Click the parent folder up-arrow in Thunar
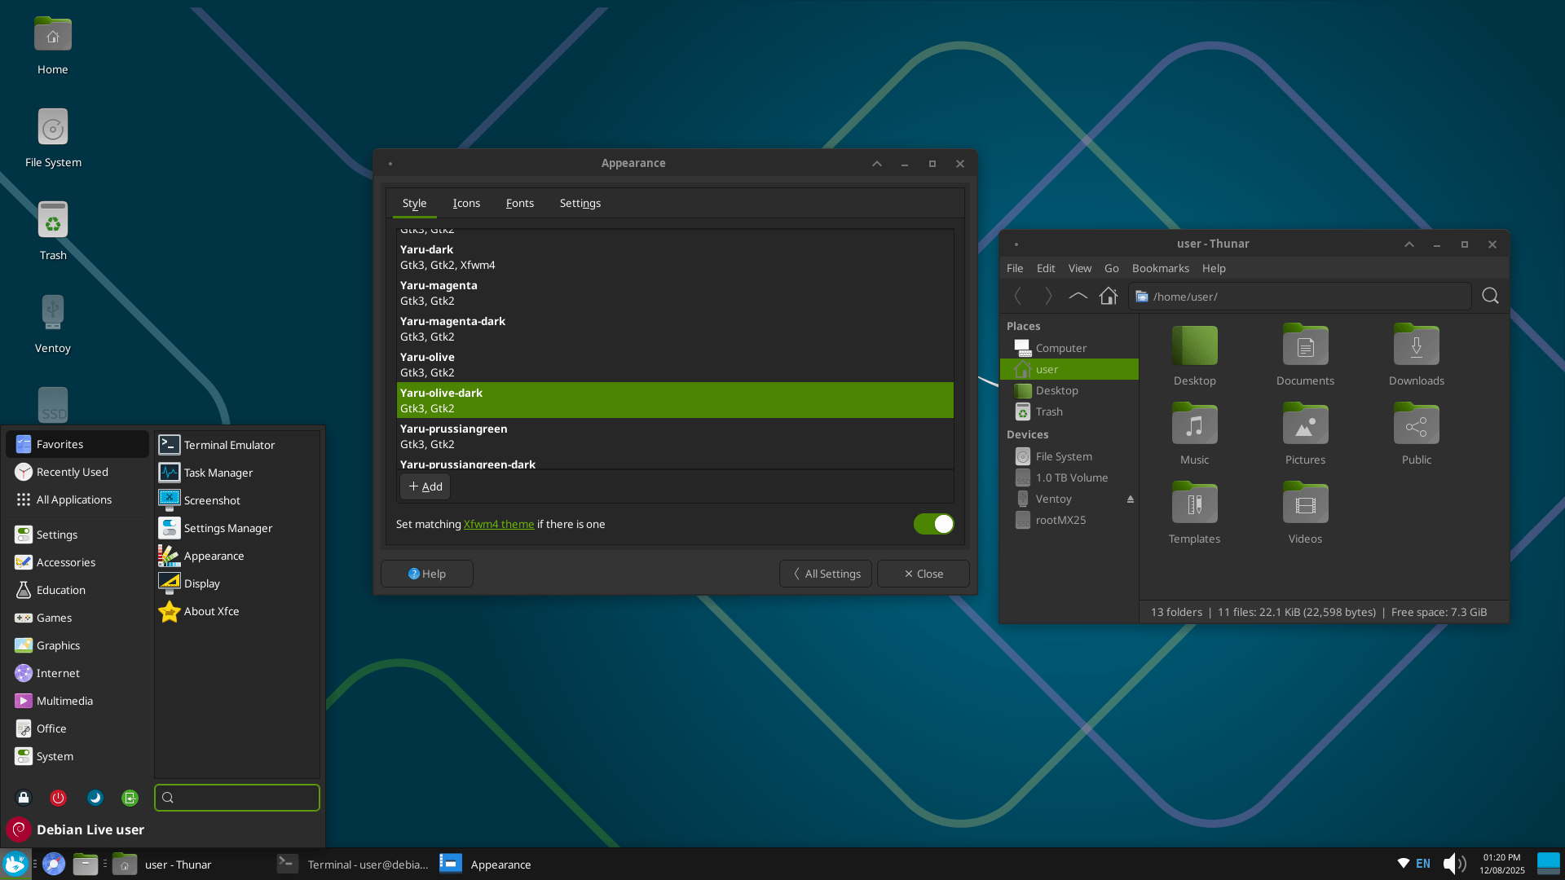The width and height of the screenshot is (1565, 880). pos(1078,296)
